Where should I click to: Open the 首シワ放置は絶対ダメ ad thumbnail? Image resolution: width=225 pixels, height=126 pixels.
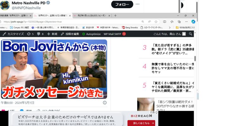(x=146, y=104)
